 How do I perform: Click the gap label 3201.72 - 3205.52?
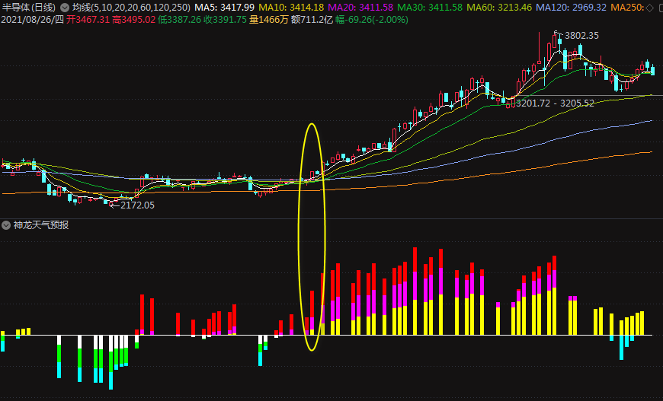pos(556,103)
